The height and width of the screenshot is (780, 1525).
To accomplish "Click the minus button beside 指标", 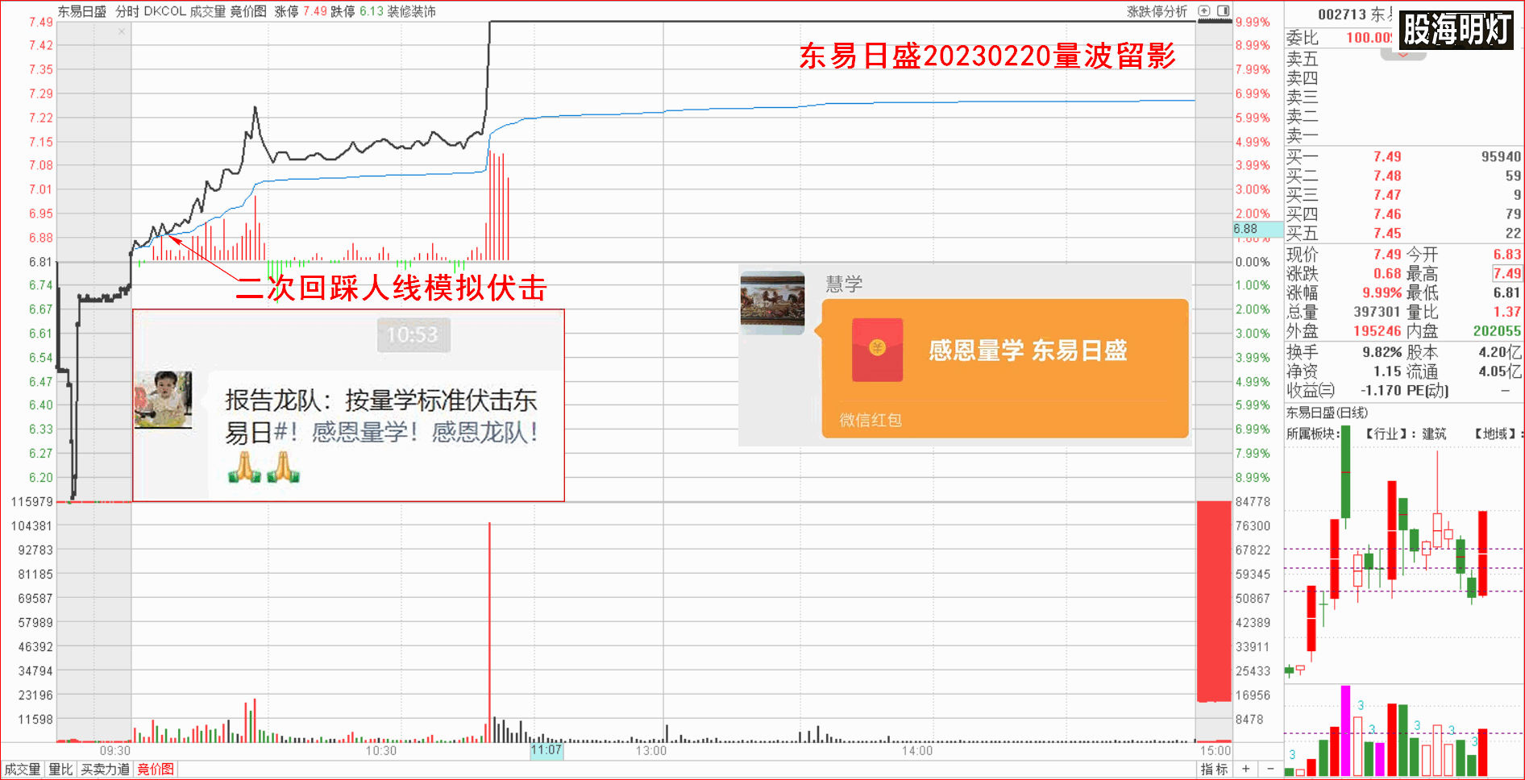I will 1269,770.
